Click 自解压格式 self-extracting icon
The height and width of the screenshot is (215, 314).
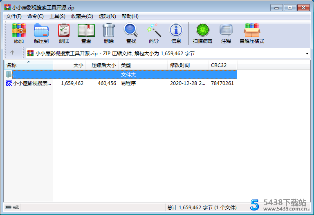(x=251, y=33)
